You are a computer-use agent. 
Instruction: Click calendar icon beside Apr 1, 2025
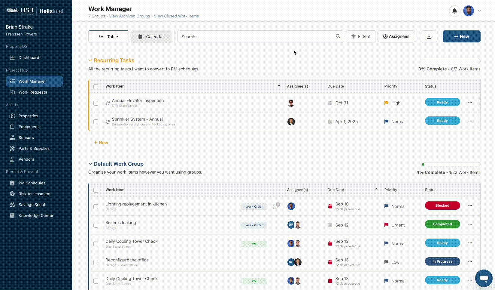tap(330, 122)
